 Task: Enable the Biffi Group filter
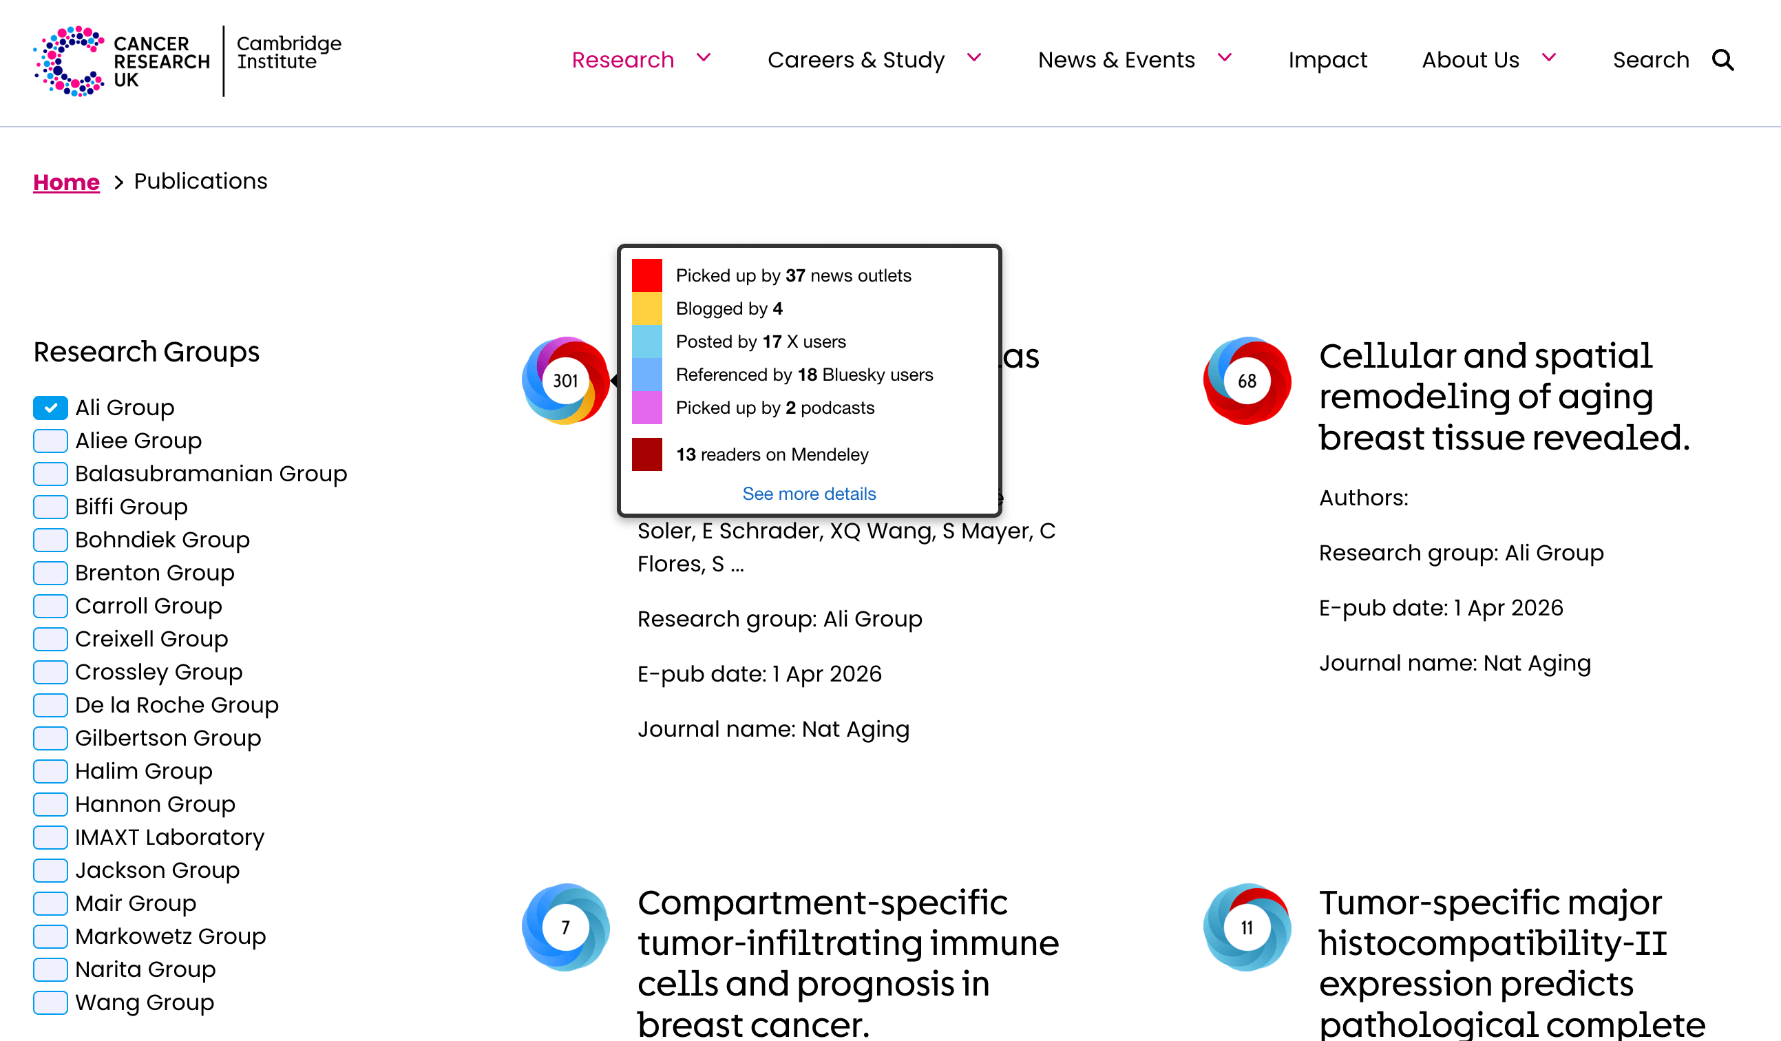click(x=50, y=507)
